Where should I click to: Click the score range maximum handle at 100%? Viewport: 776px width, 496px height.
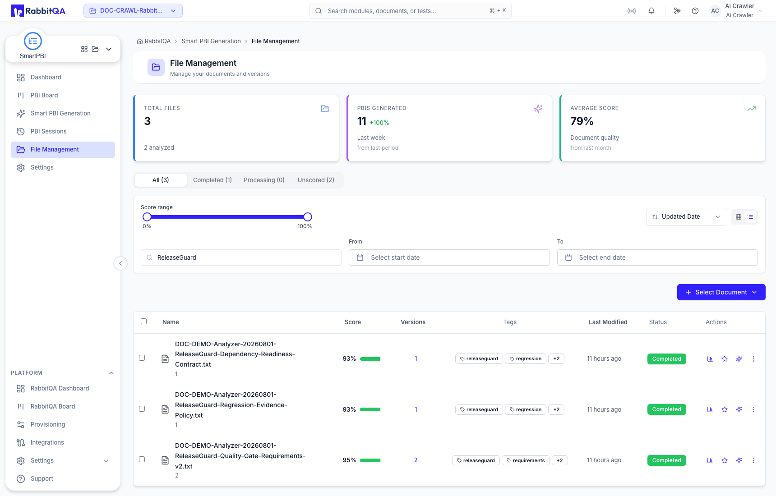pos(308,217)
